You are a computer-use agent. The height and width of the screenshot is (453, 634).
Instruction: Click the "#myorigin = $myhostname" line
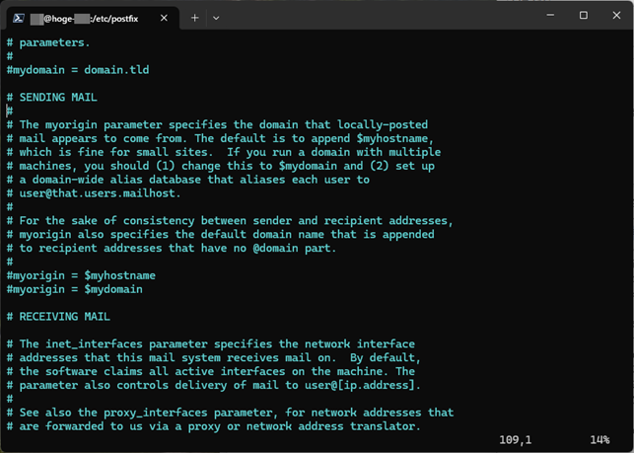coord(81,275)
